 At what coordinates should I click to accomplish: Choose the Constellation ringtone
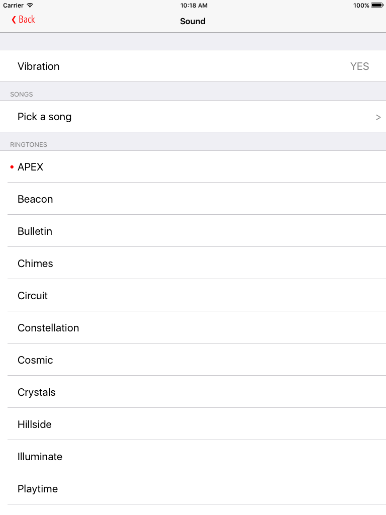point(48,328)
